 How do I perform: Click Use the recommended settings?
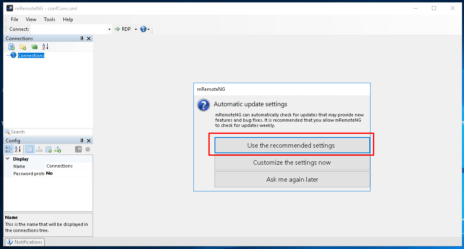[292, 145]
